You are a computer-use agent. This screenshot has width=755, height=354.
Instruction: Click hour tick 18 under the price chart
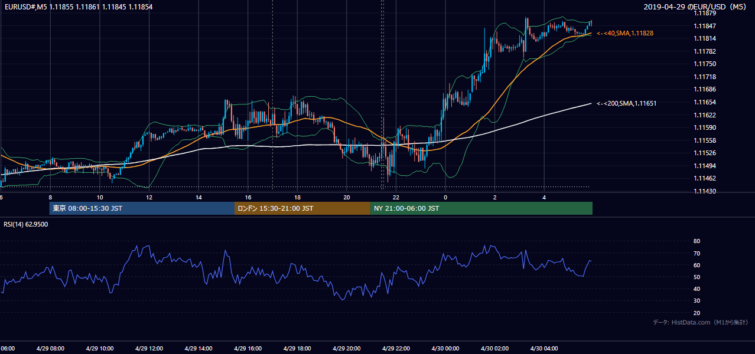tap(298, 197)
